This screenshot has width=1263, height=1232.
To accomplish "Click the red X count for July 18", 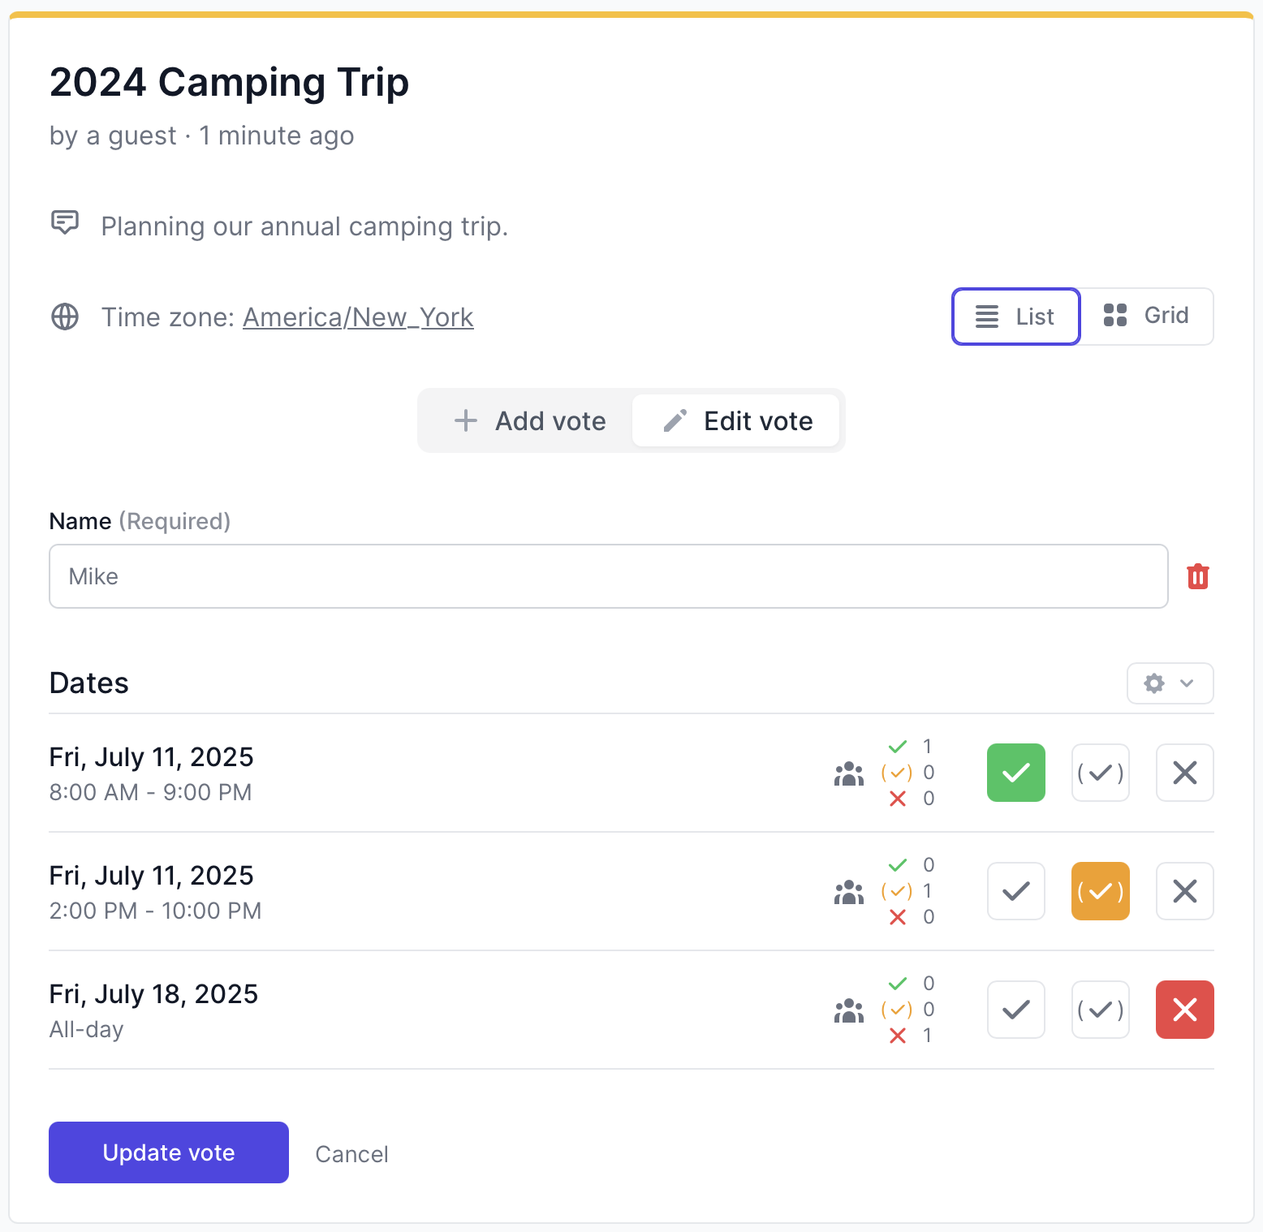I will [912, 1036].
